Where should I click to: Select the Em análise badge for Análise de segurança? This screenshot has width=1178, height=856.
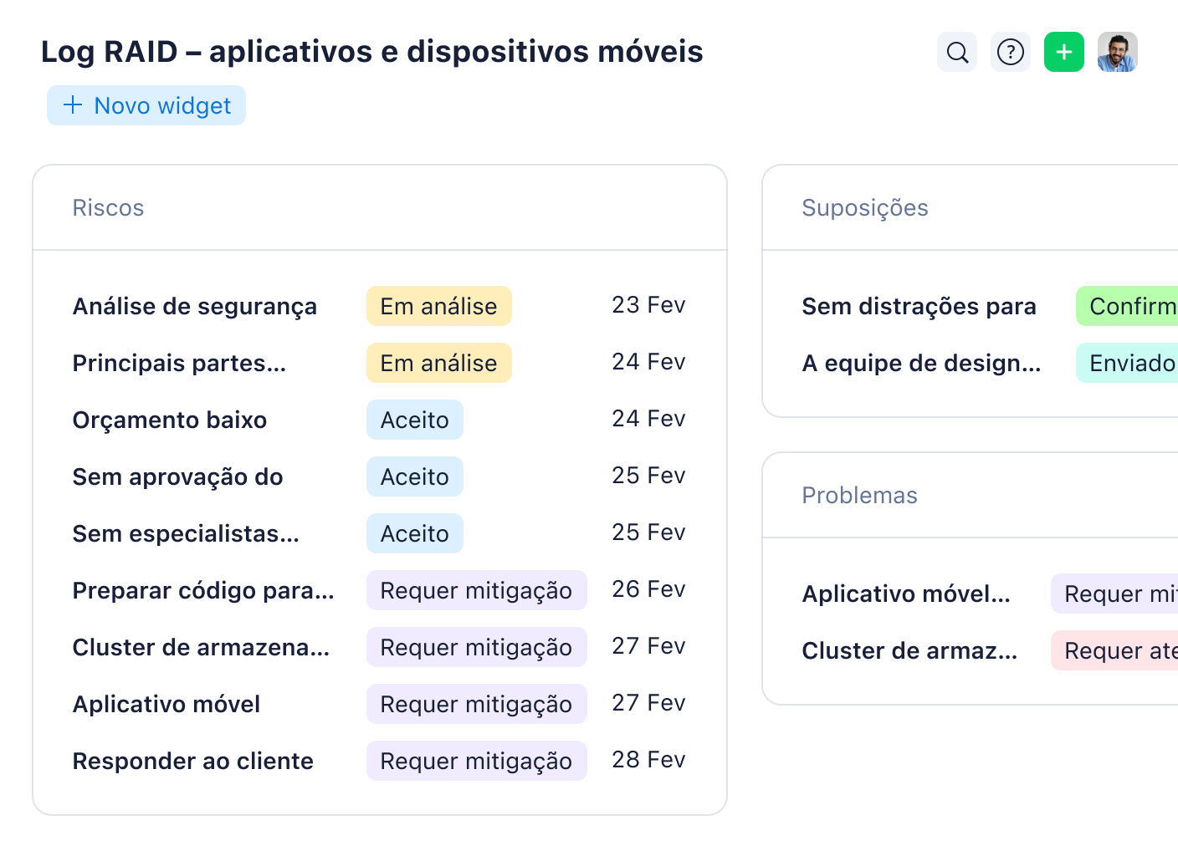[438, 306]
